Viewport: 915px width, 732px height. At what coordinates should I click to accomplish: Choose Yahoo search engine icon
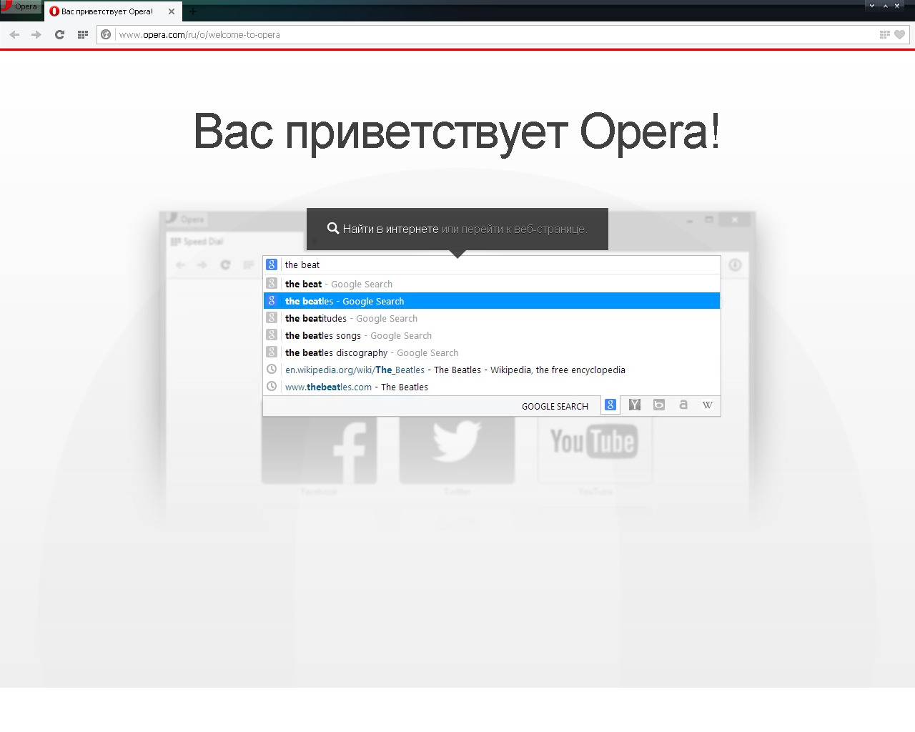(635, 405)
